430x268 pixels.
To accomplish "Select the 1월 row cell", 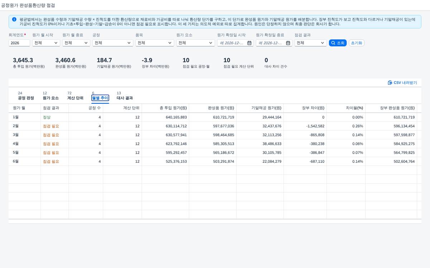I will pyautogui.click(x=25, y=117).
